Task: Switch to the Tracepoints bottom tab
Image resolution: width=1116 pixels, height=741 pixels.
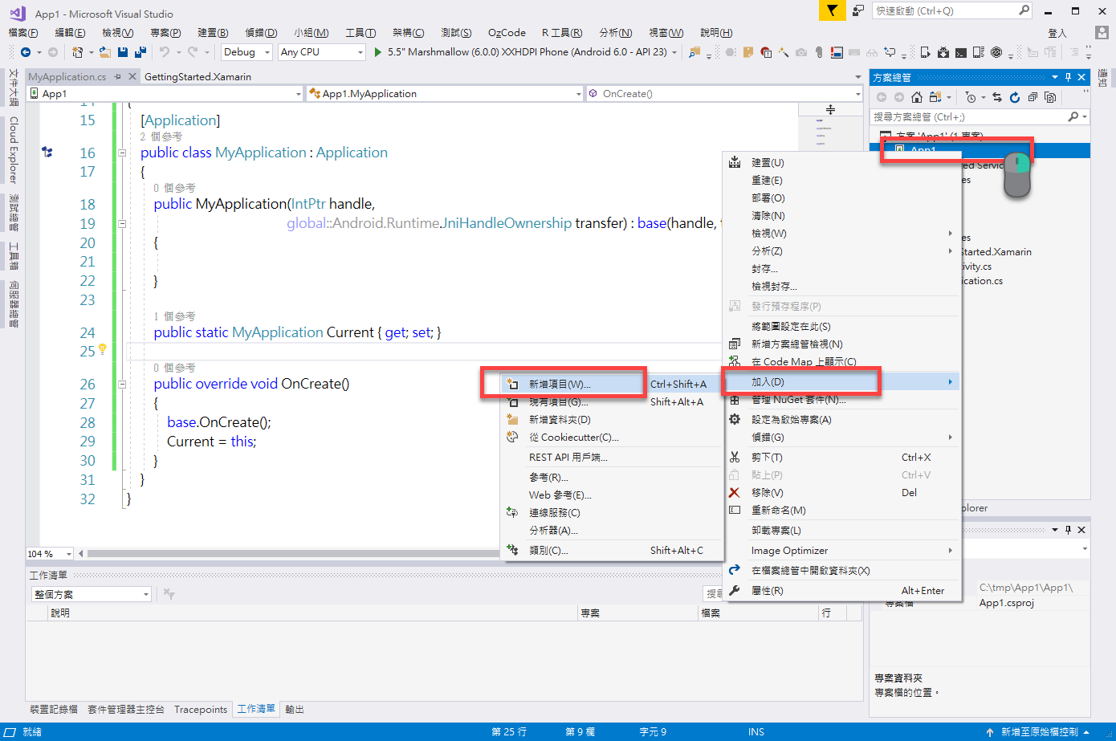Action: [x=201, y=709]
